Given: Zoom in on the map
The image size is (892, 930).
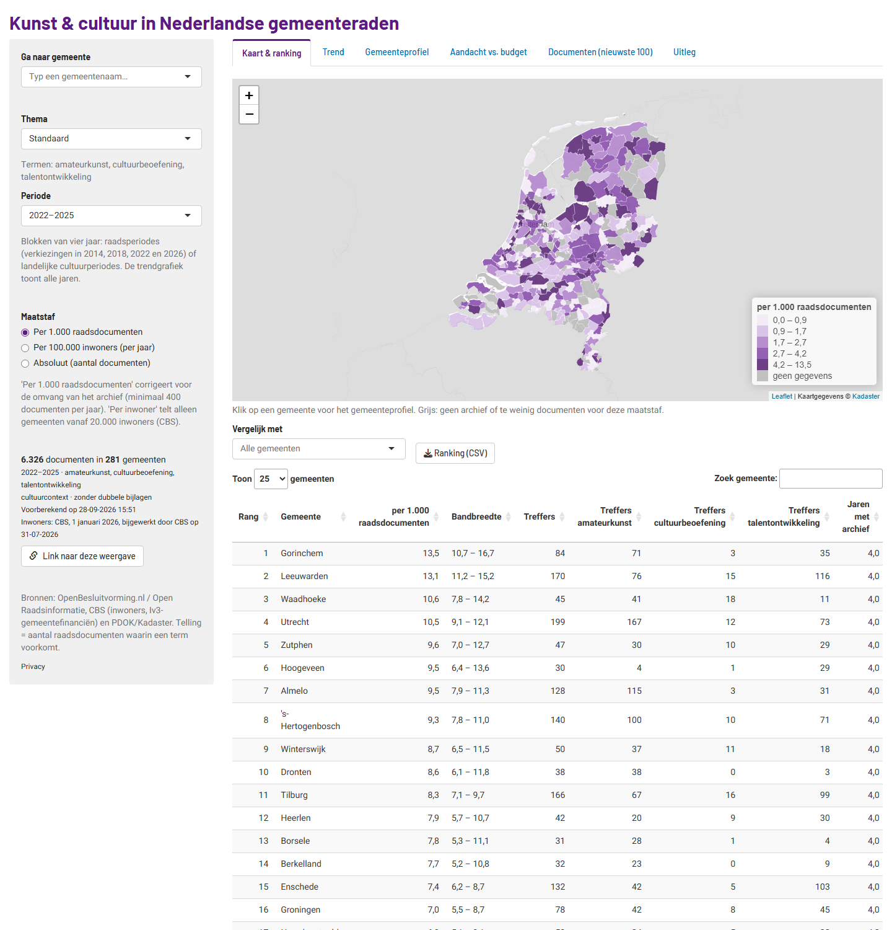Looking at the screenshot, I should click(249, 95).
